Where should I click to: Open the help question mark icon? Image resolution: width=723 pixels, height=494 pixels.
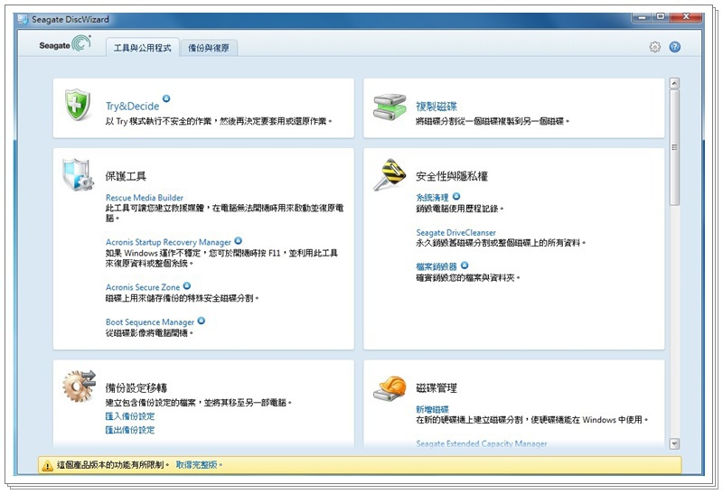point(674,47)
